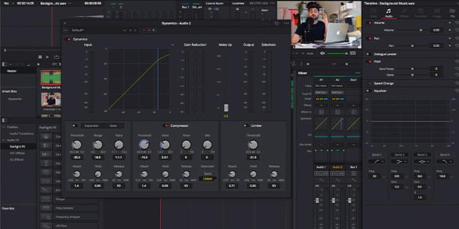
Task: Open the Audio tab music note icon
Action: tap(388, 11)
